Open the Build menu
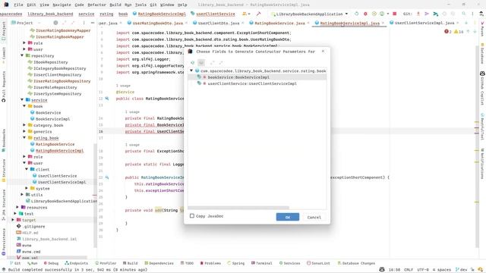Image resolution: width=486 pixels, height=273 pixels. tap(115, 5)
